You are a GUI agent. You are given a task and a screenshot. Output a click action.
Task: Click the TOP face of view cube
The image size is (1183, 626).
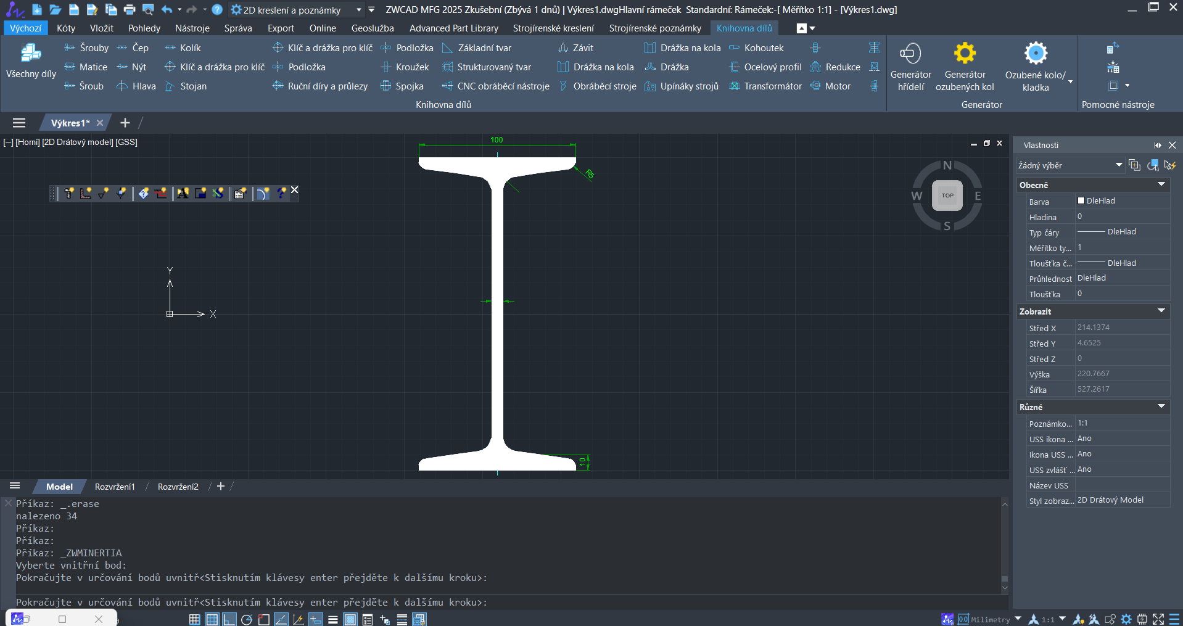(x=947, y=196)
